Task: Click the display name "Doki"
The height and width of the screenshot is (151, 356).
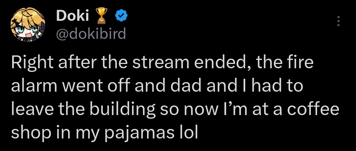Action: click(x=73, y=16)
